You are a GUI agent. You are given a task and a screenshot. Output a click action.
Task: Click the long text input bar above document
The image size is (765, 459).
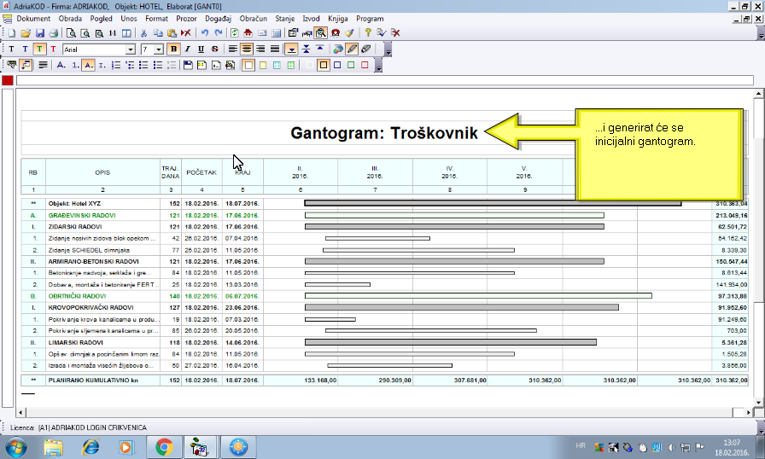[385, 80]
